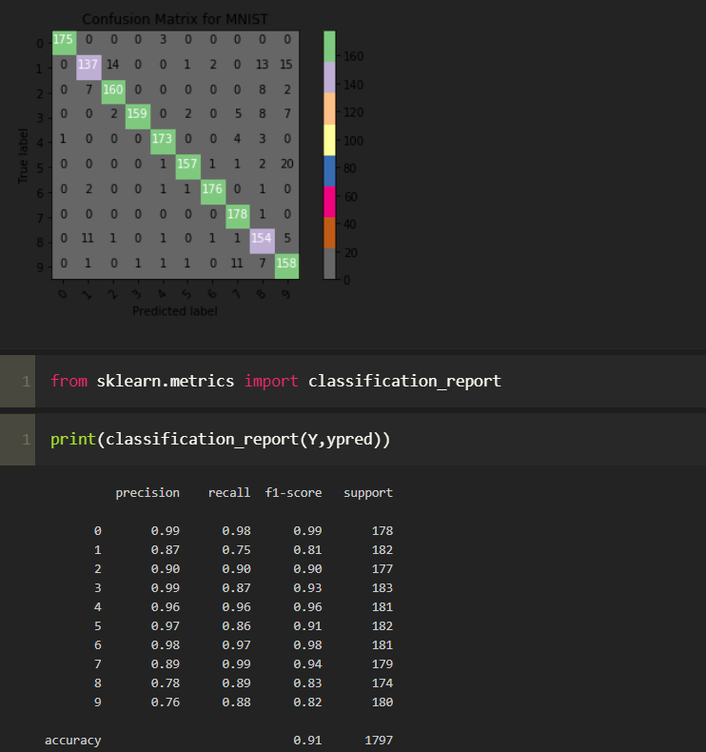Image resolution: width=706 pixels, height=752 pixels.
Task: Click the diagonal cell showing 158
Action: tap(287, 267)
